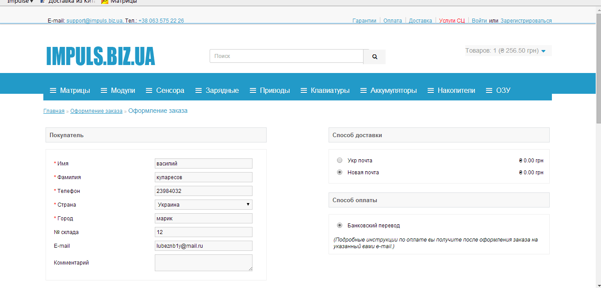Open the ОЗУ menu category
601x288 pixels.
point(503,90)
